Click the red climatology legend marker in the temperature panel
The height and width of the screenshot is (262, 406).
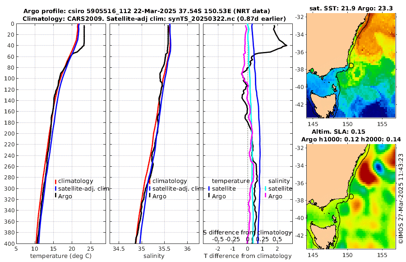(x=55, y=181)
